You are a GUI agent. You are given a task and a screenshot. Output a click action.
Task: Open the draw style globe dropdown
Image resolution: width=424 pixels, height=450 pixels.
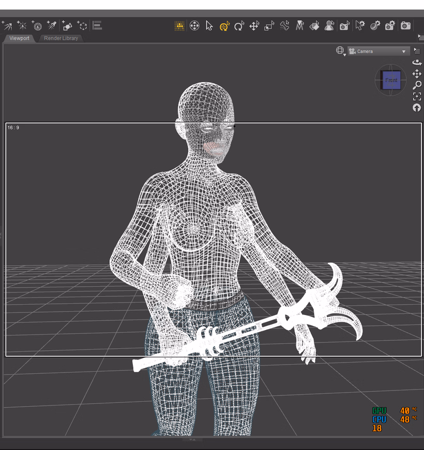tap(340, 51)
